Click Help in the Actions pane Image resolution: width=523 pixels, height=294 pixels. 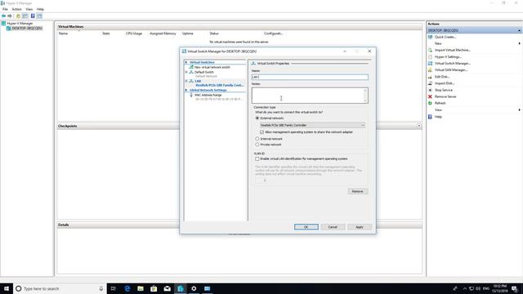pyautogui.click(x=438, y=117)
